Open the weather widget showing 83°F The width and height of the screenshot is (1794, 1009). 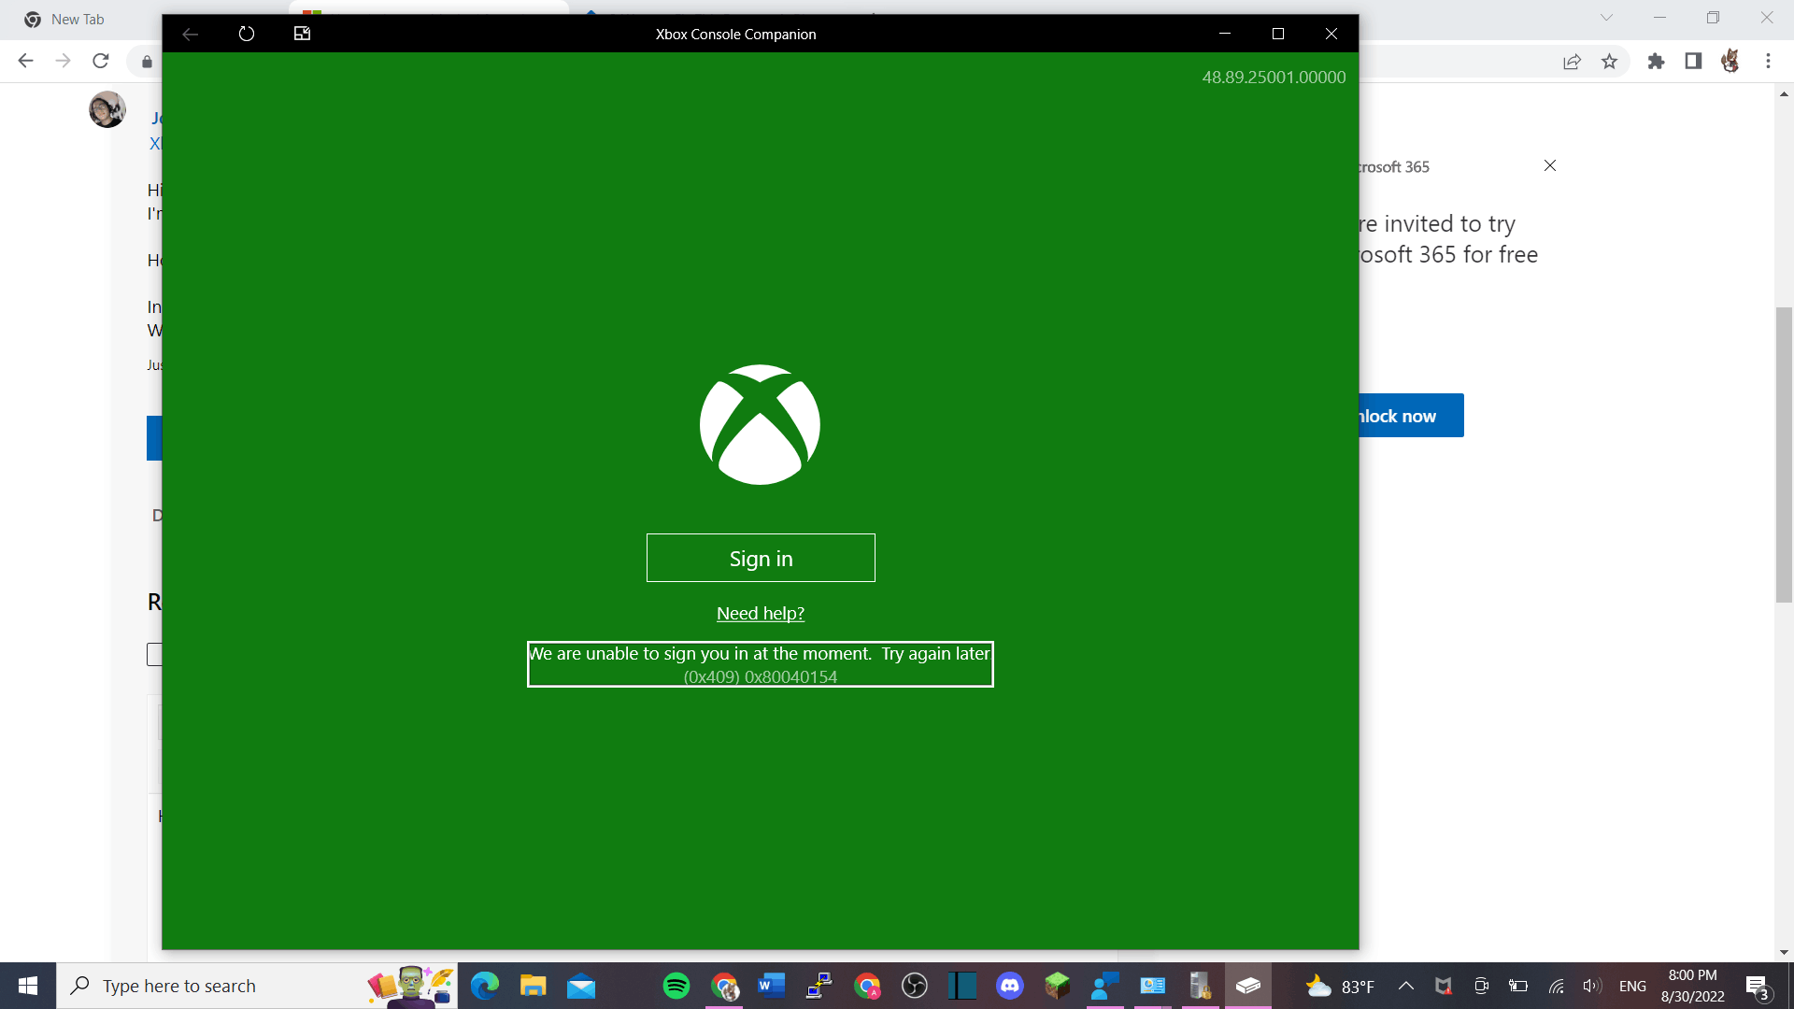1341,987
